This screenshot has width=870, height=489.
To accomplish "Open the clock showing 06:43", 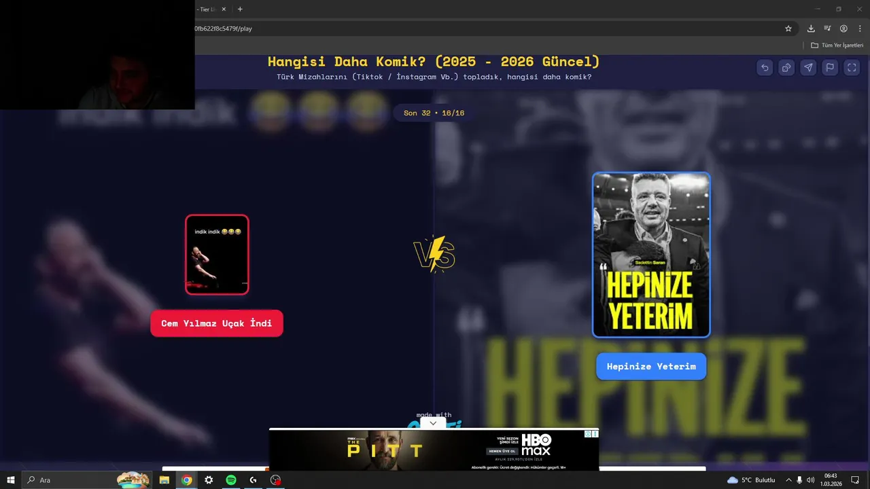I will pyautogui.click(x=831, y=480).
